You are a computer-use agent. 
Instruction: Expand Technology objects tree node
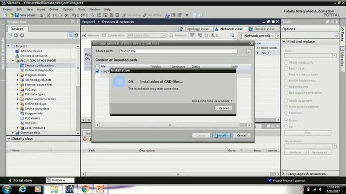point(17,80)
